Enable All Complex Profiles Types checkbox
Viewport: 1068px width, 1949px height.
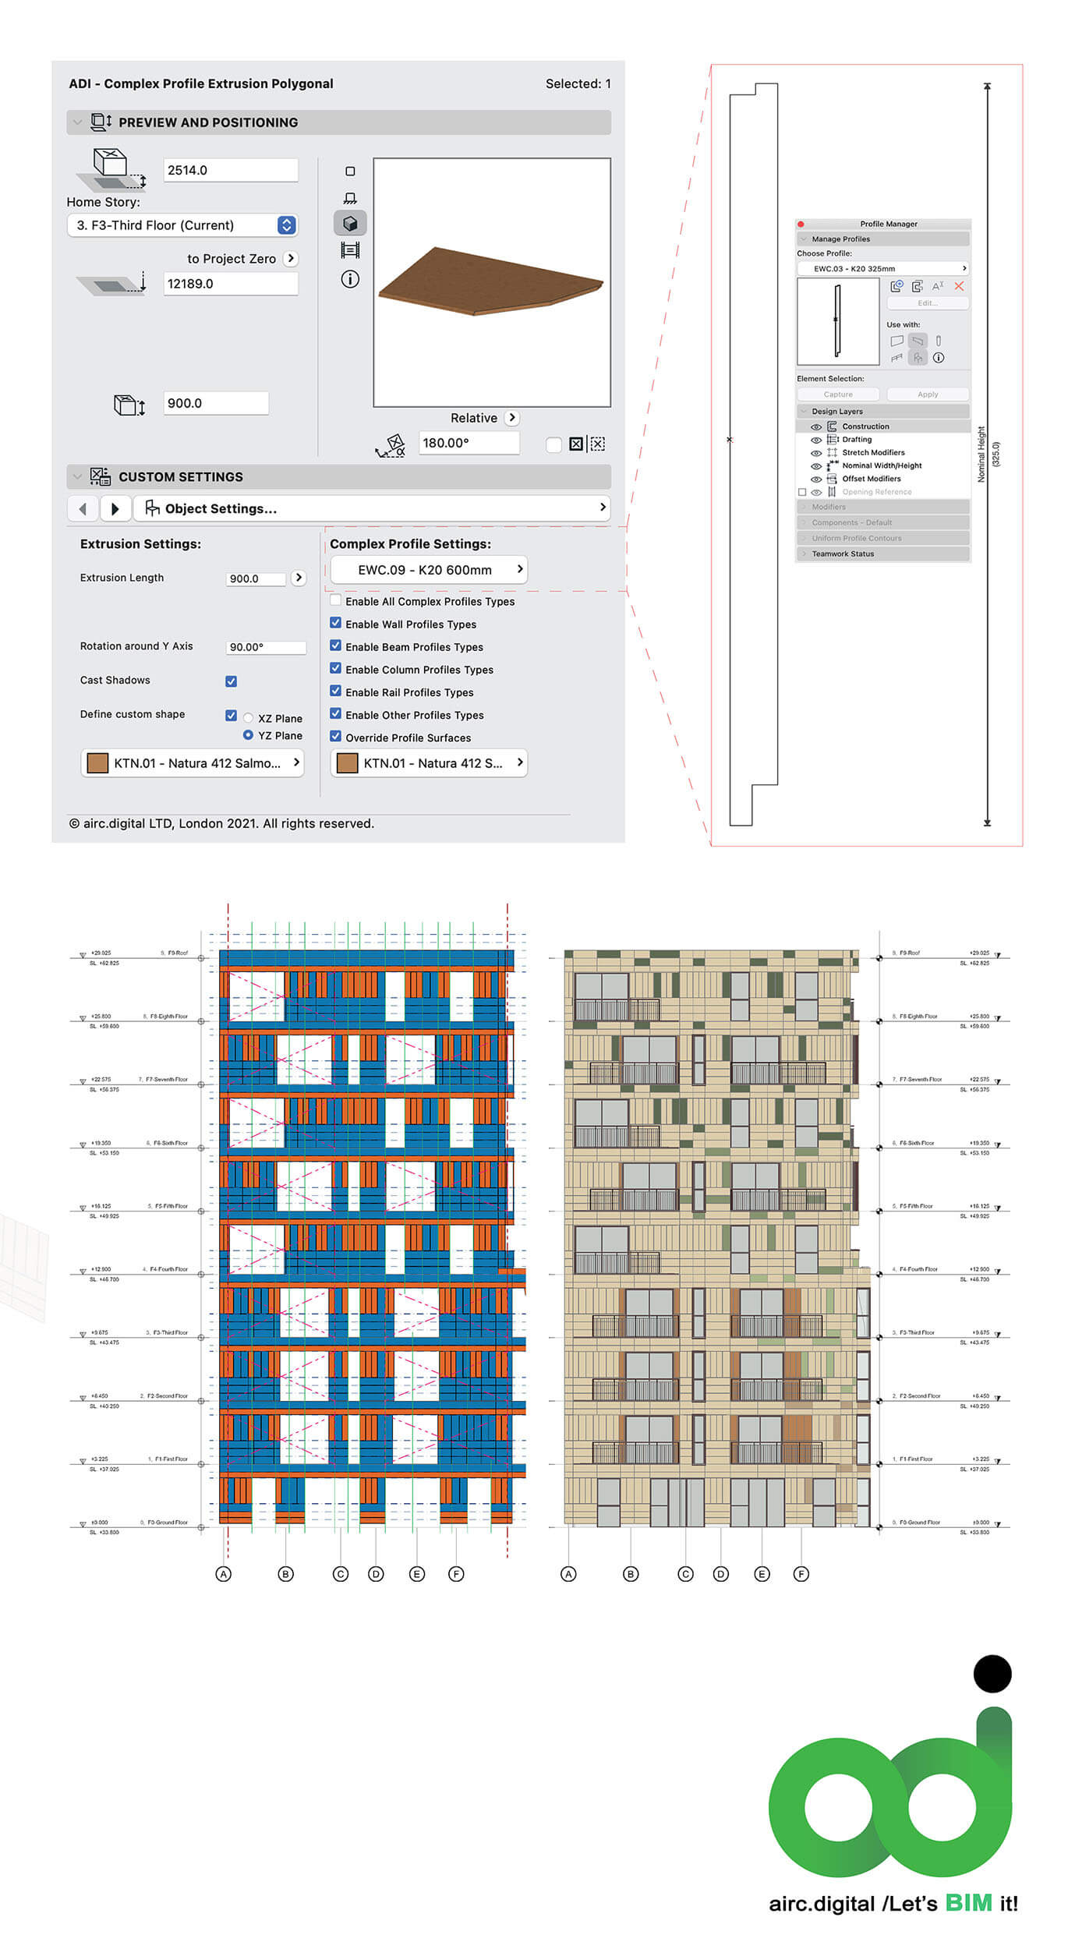pyautogui.click(x=336, y=600)
